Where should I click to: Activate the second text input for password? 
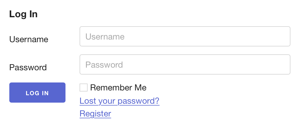pos(185,64)
